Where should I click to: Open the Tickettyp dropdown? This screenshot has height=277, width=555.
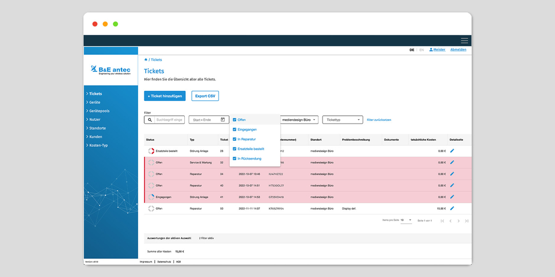point(343,120)
